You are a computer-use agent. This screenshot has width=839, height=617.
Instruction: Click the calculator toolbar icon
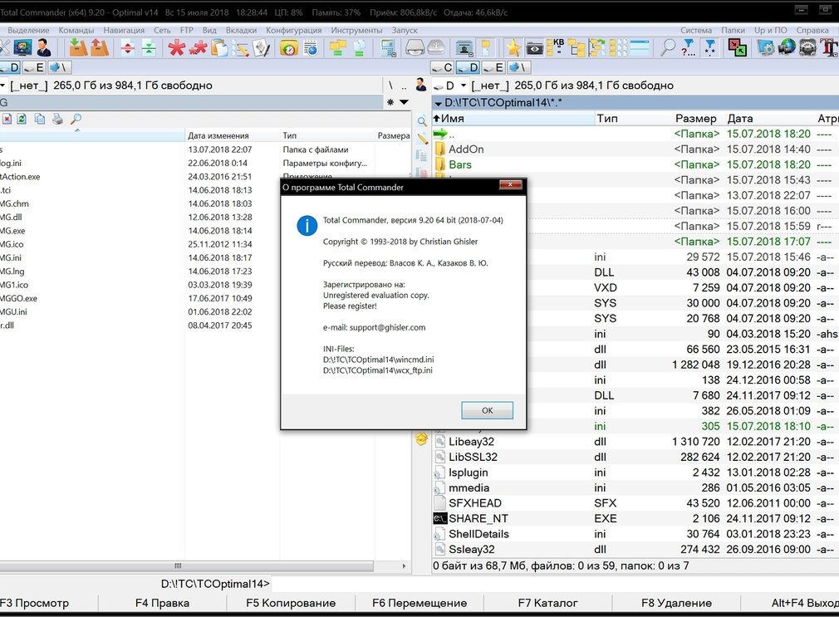point(387,48)
